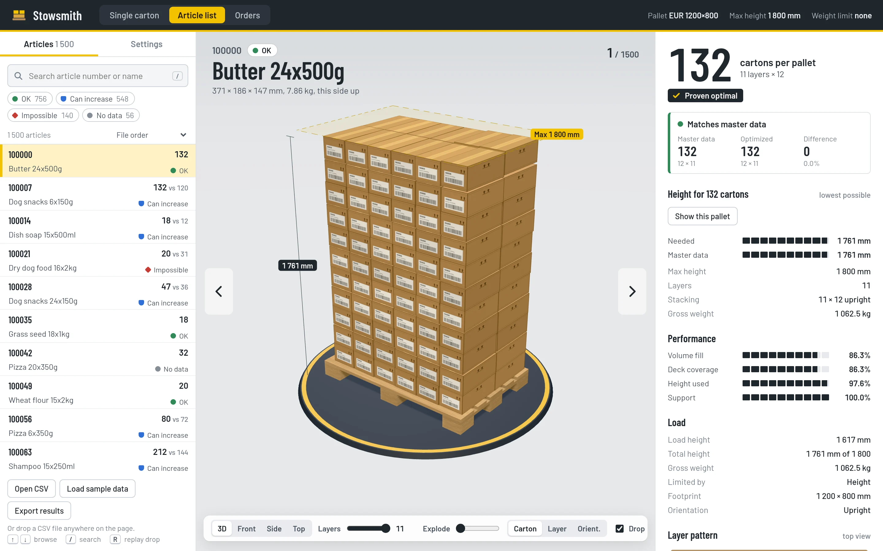The image size is (883, 551).
Task: Toggle the Can increase 548 filter chip
Action: pos(95,99)
